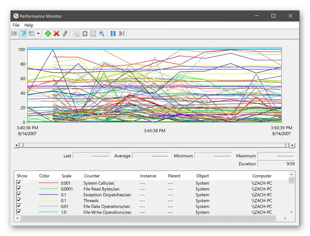This screenshot has width=310, height=236.
Task: Uncheck Show for File Data Operations/sec
Action: point(19,206)
